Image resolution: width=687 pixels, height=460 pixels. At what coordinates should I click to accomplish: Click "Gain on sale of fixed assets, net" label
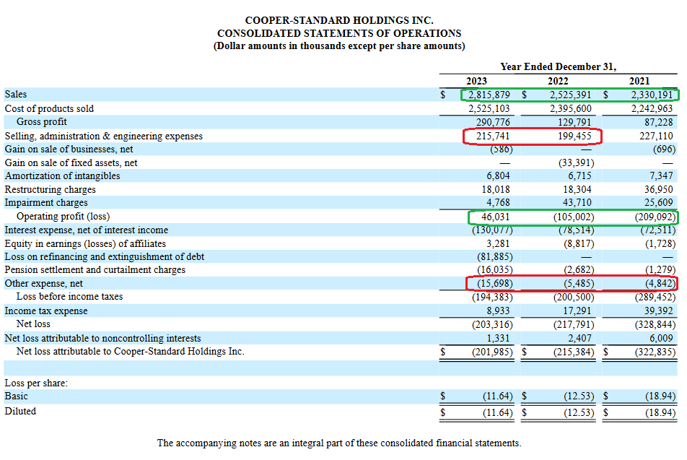[x=71, y=162]
